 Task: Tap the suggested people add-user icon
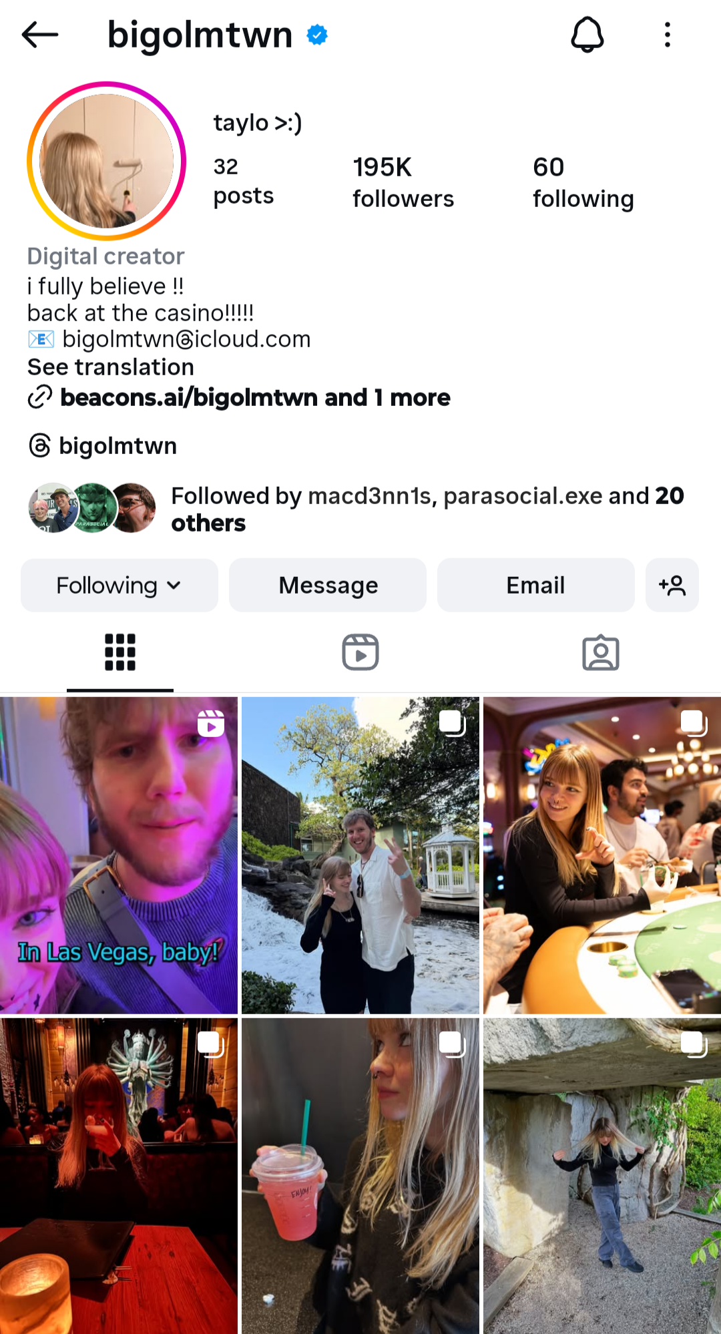tap(672, 586)
